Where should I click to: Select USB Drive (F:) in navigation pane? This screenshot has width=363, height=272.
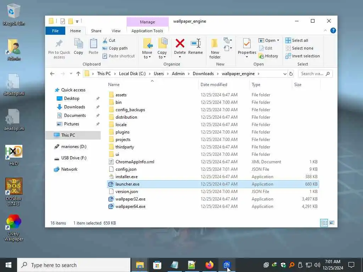point(74,158)
